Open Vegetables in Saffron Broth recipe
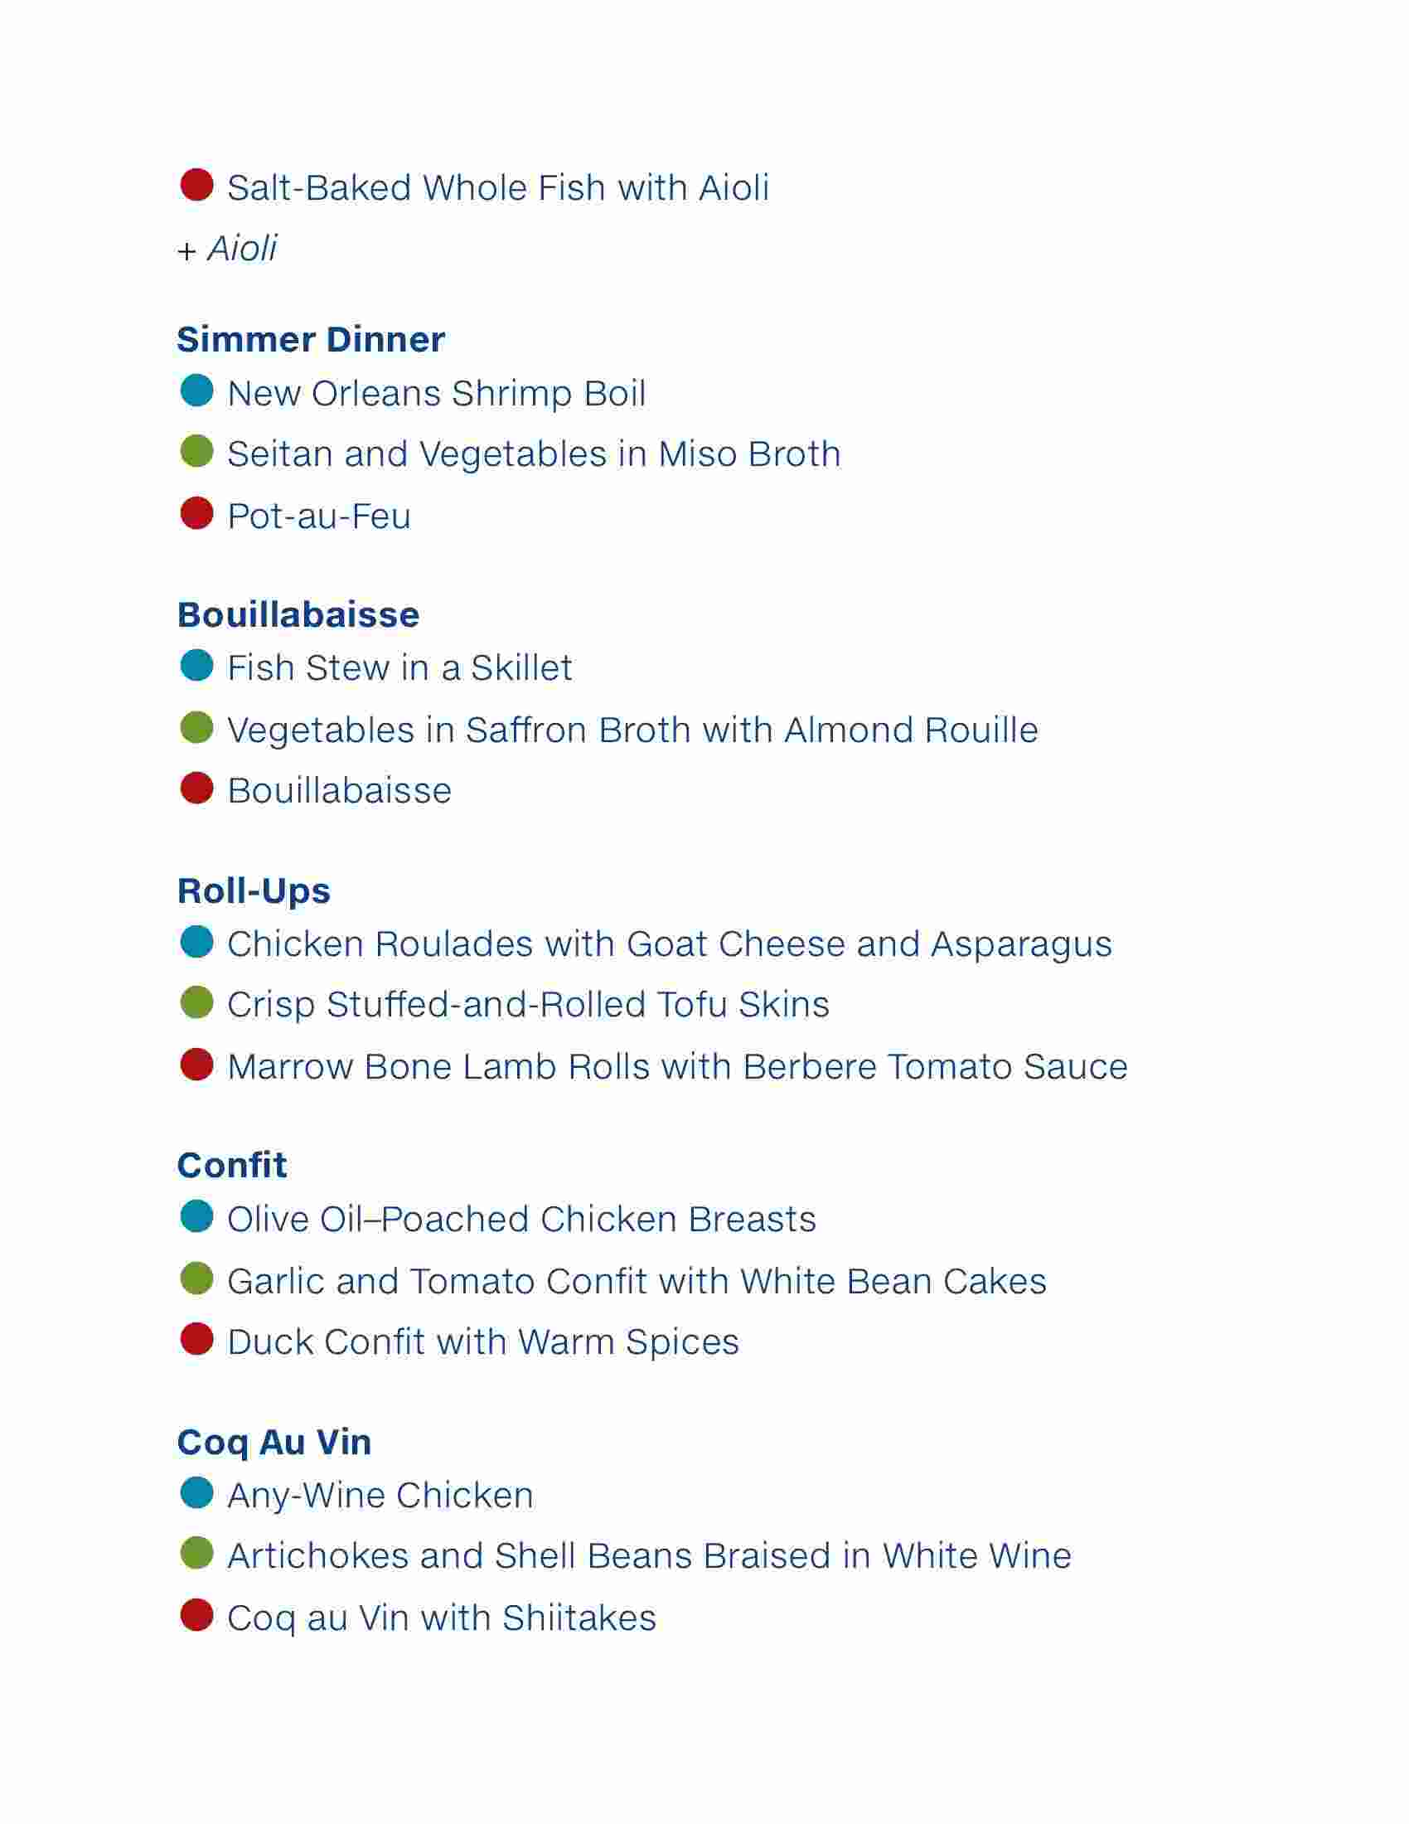 coord(632,730)
